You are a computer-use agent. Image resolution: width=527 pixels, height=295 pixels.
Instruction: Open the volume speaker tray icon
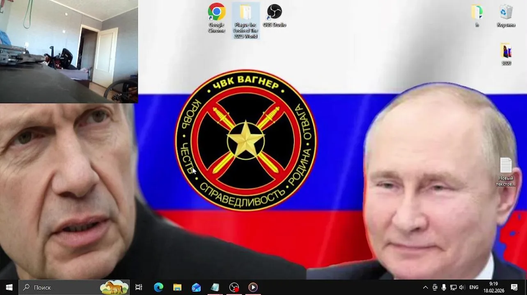(462, 287)
